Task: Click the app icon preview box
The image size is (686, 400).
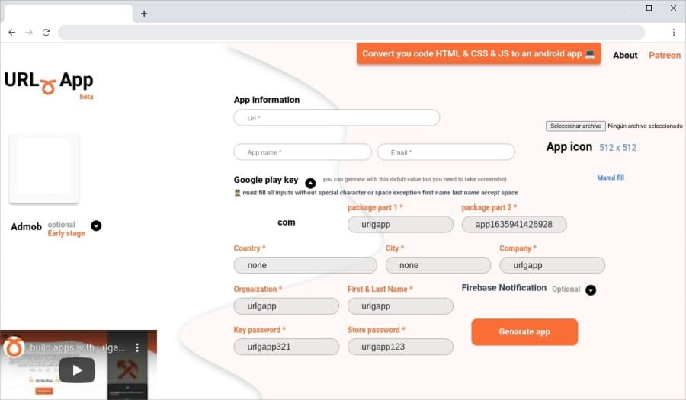Action: (x=43, y=168)
